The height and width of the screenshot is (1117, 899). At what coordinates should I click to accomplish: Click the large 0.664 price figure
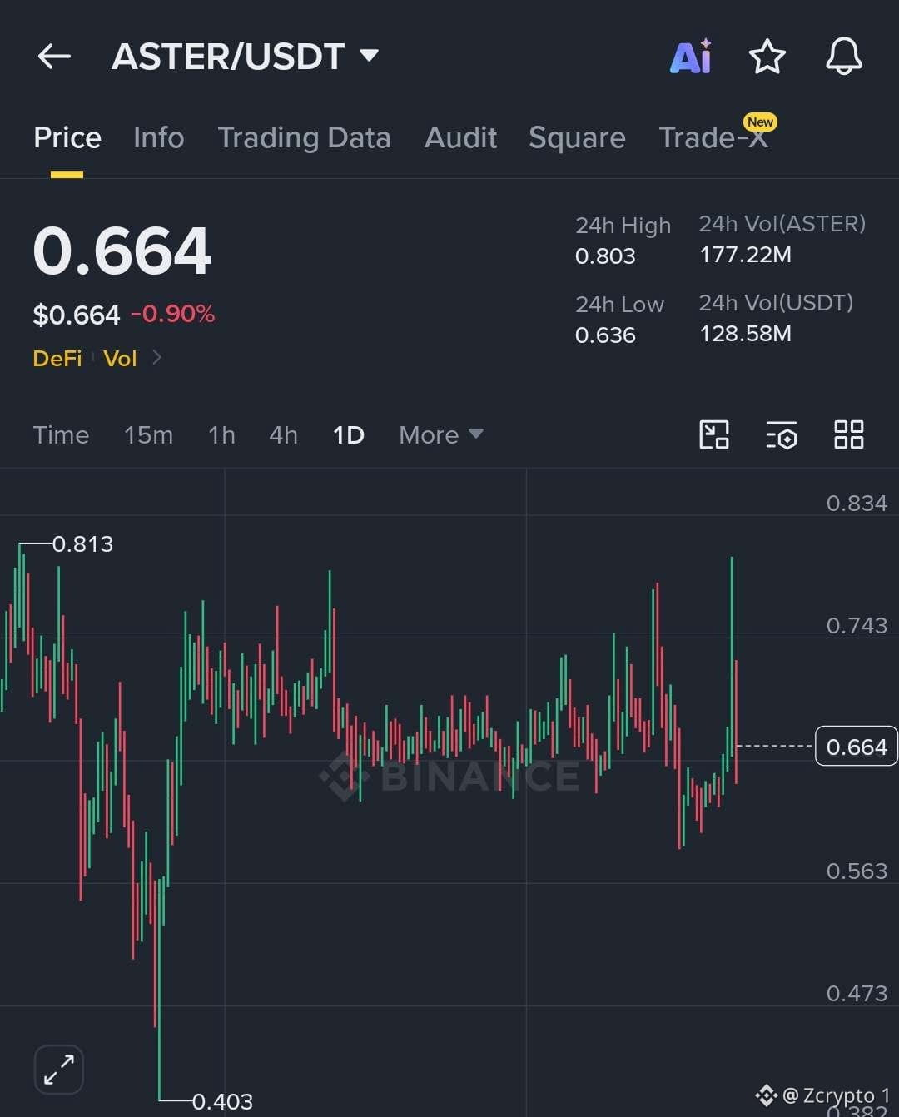tap(122, 251)
